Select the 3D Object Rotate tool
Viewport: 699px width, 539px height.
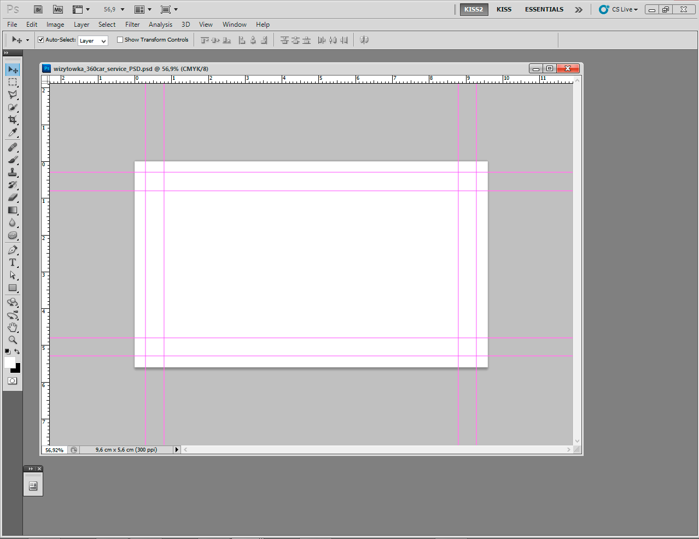click(x=13, y=302)
